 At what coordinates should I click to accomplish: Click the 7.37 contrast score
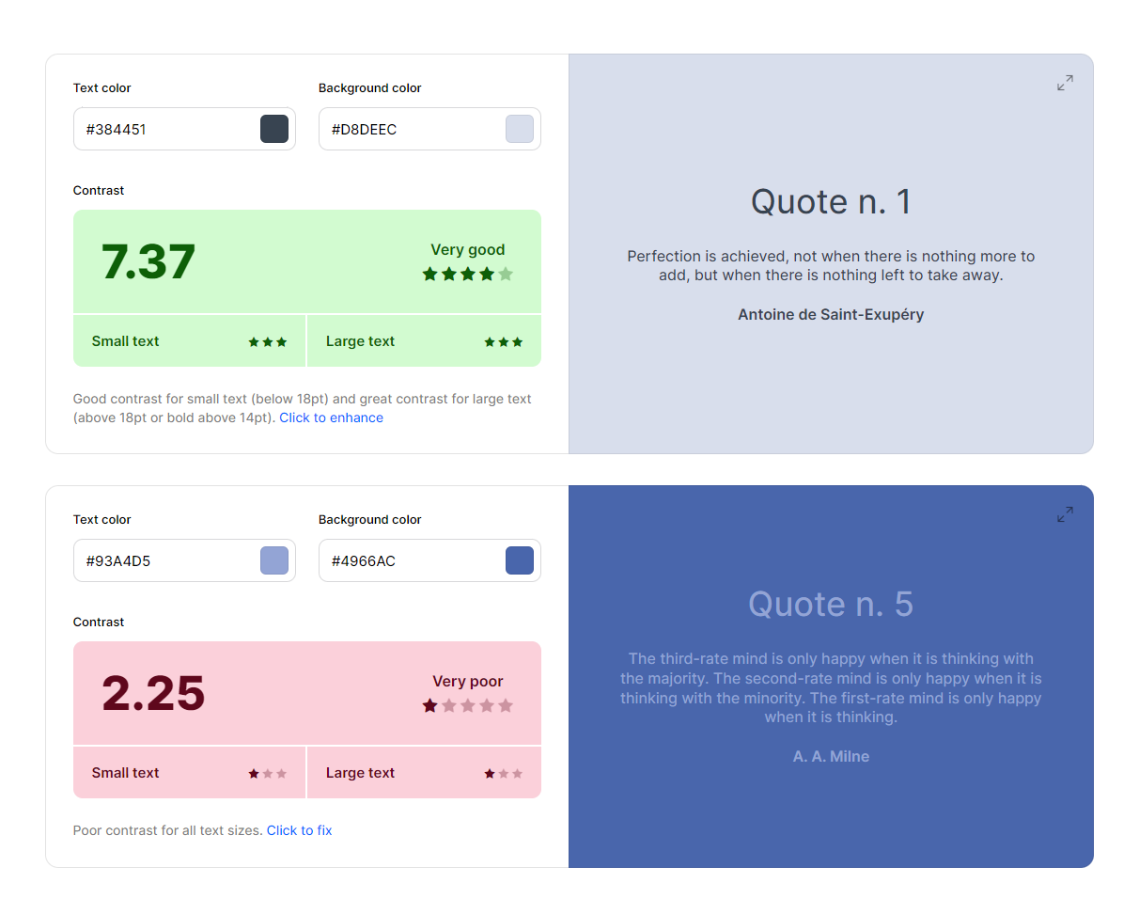tap(148, 261)
